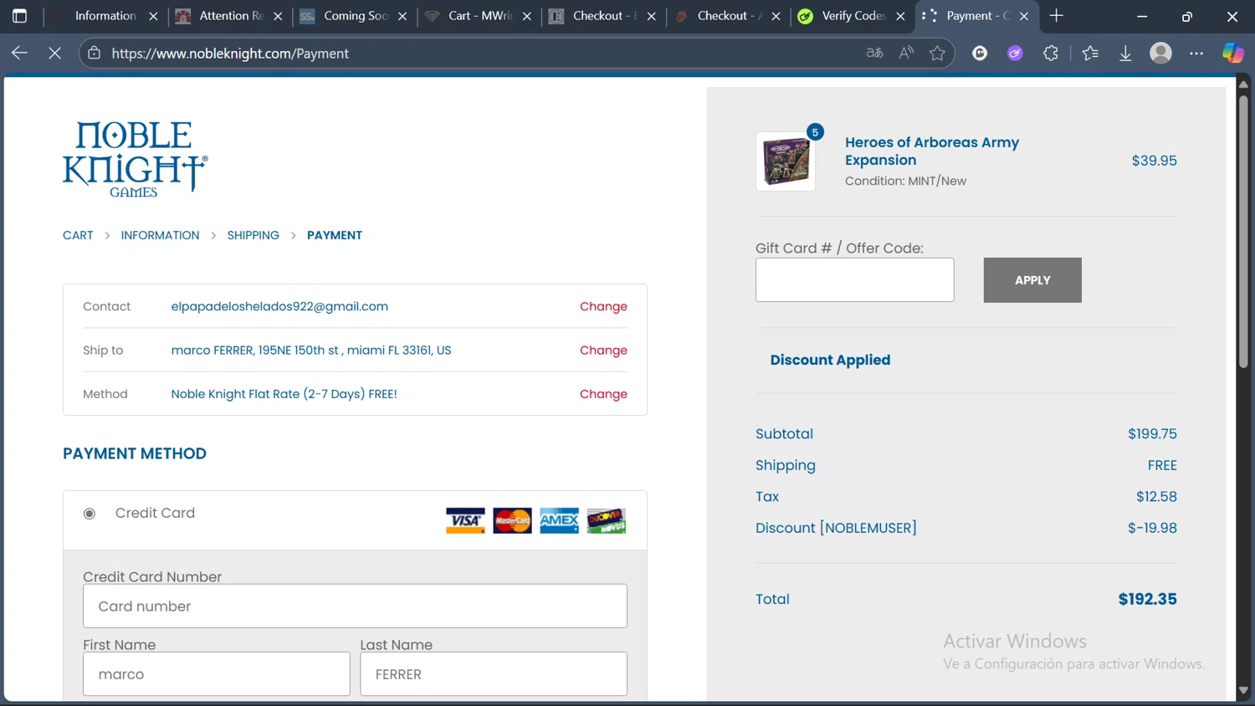Screen dimensions: 1255x706
Task: Click the item price $39.95
Action: coord(1154,161)
